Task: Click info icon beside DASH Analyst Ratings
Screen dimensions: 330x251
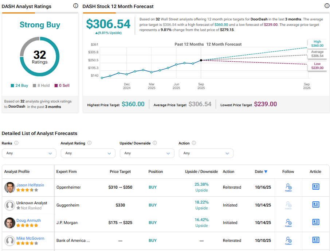Action: coord(76,6)
